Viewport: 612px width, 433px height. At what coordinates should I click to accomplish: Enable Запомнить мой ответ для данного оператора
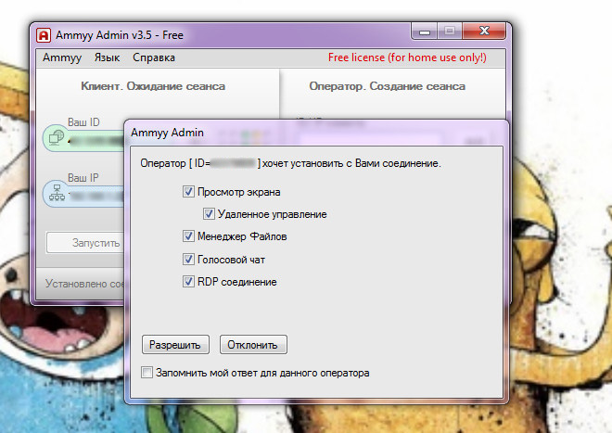[x=147, y=373]
